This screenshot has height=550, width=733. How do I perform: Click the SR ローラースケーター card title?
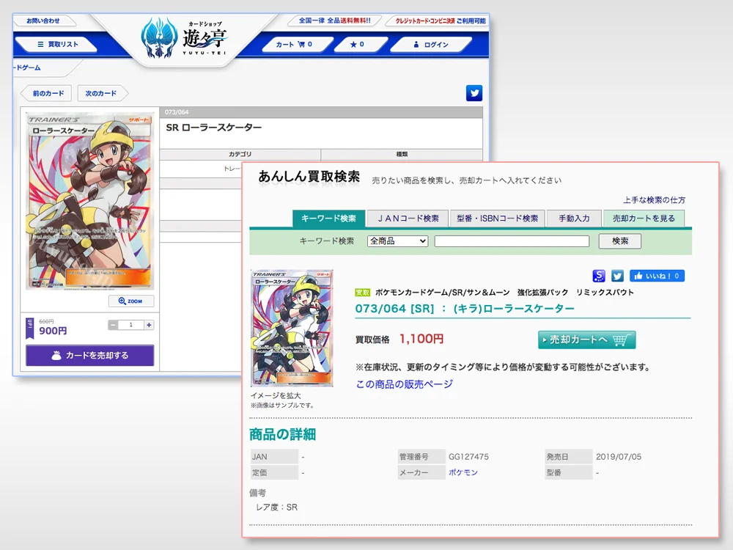[x=213, y=127]
